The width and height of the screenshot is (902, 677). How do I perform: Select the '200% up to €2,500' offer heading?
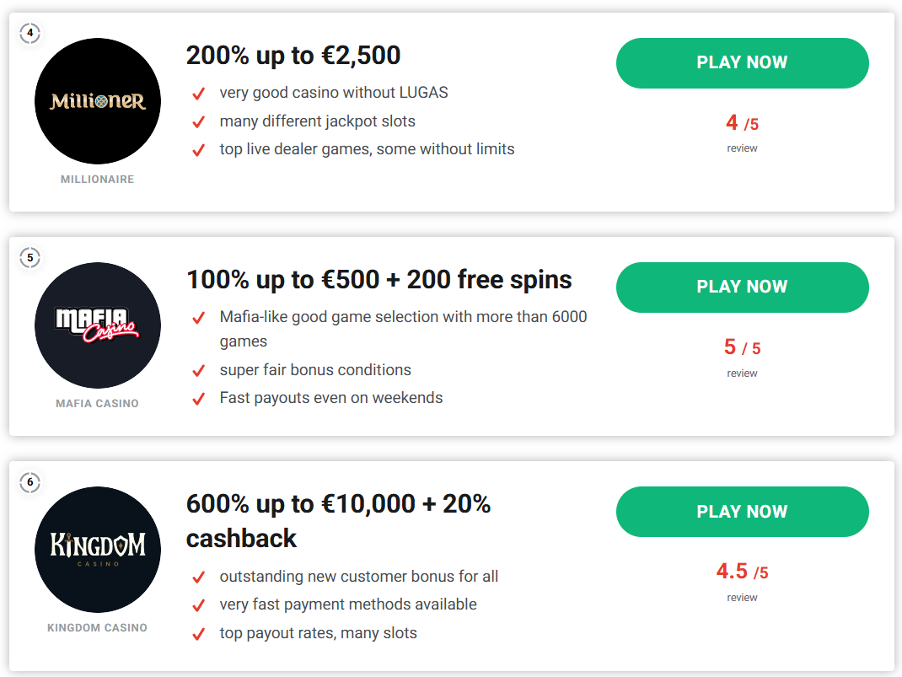293,56
